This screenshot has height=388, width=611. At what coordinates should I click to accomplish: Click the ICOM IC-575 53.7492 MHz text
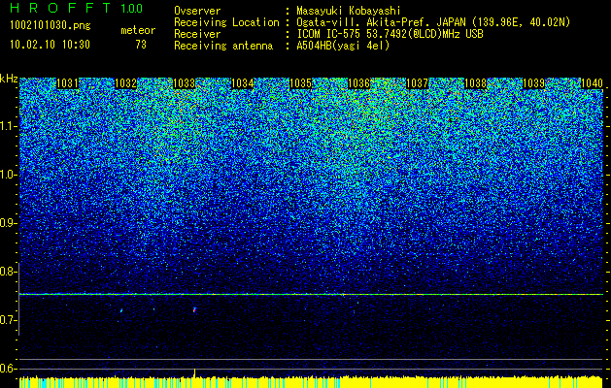(x=390, y=34)
